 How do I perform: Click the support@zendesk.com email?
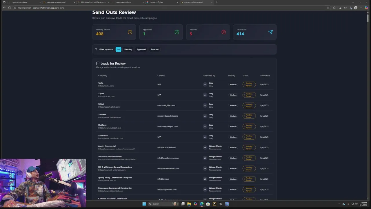[168, 116]
